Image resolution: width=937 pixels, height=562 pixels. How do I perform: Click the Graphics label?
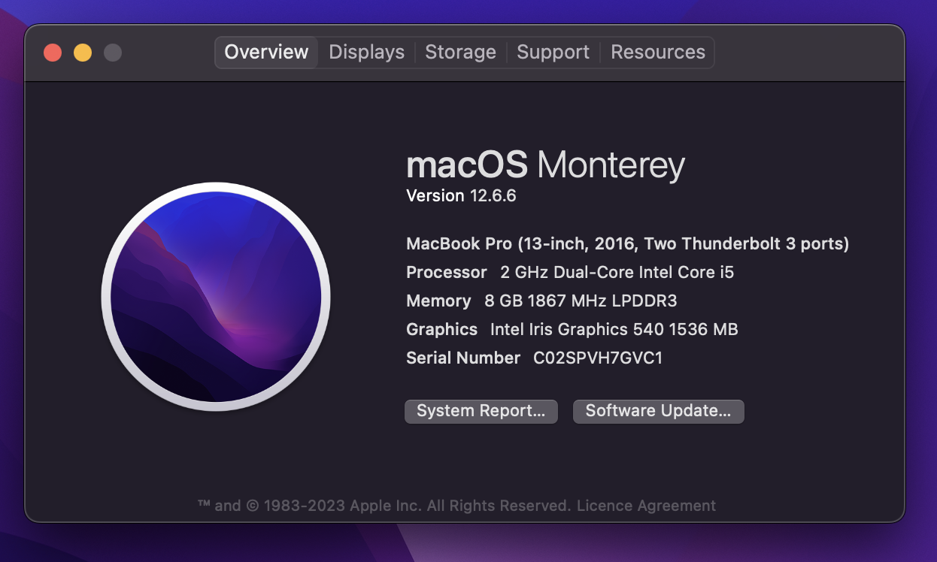(441, 329)
